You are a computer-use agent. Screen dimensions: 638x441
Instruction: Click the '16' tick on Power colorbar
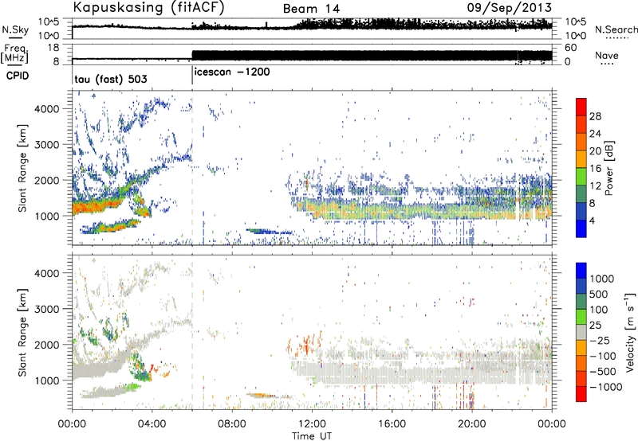[595, 169]
